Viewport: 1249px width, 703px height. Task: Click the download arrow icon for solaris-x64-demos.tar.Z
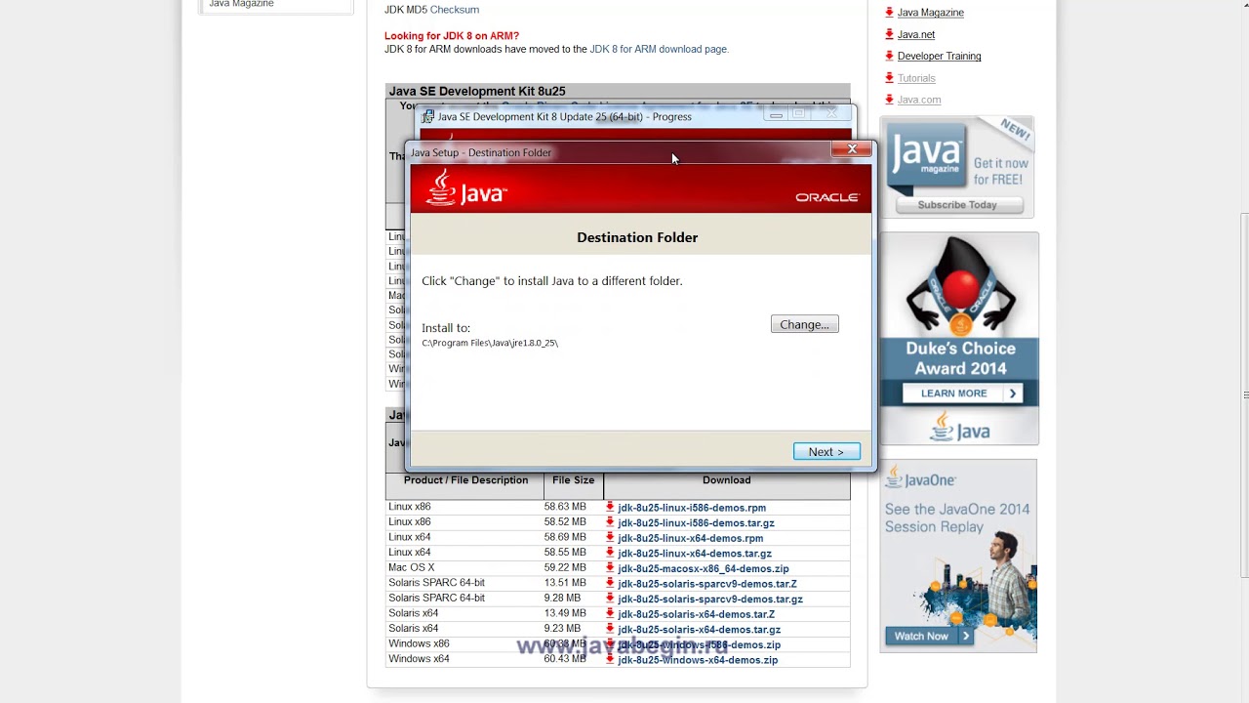click(x=610, y=614)
